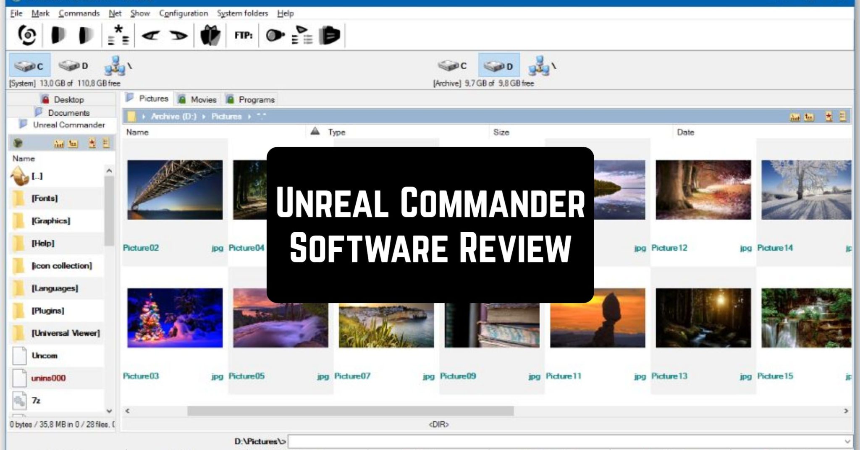Click the right half-shape toolbar icon
This screenshot has width=860, height=450.
[x=86, y=35]
